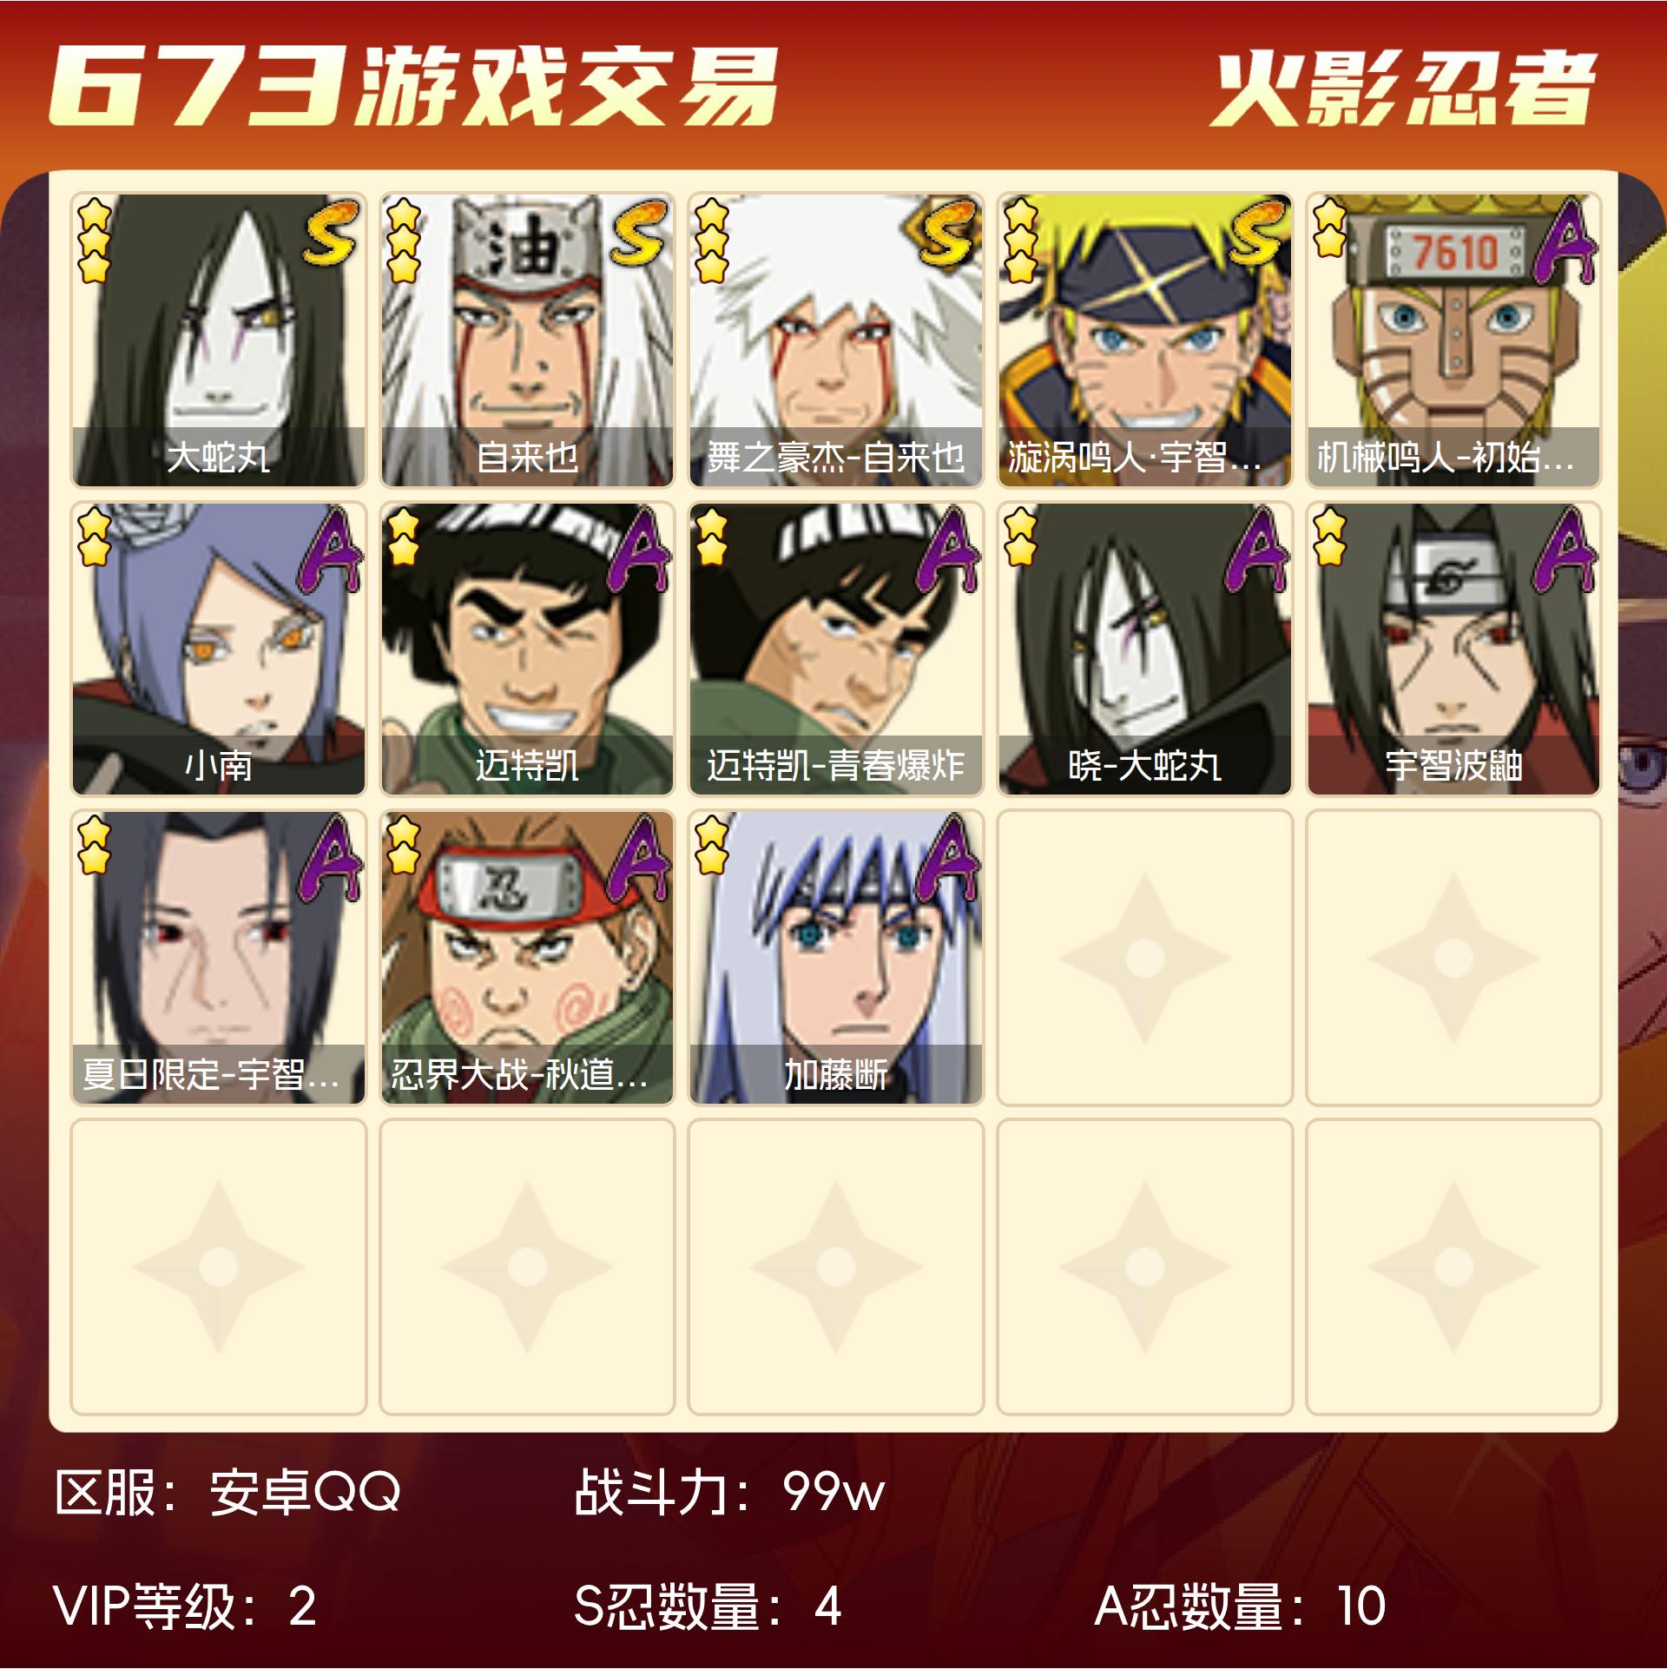Select the 迈特凯-青春爆炸 card

click(x=836, y=649)
